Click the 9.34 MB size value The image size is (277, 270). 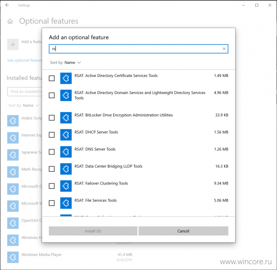tap(221, 183)
